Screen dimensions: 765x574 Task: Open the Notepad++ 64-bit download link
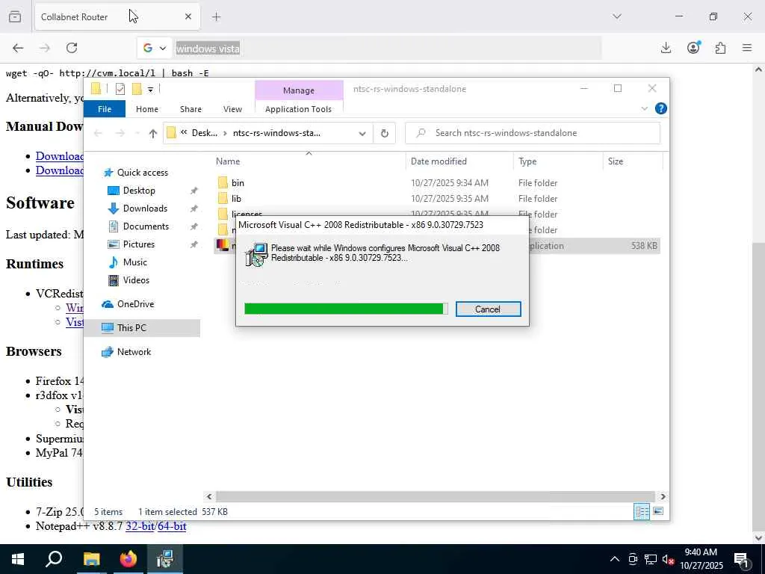pyautogui.click(x=172, y=526)
